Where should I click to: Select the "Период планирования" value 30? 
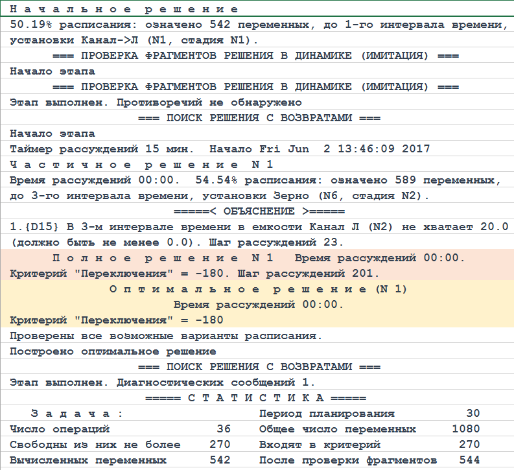(473, 414)
